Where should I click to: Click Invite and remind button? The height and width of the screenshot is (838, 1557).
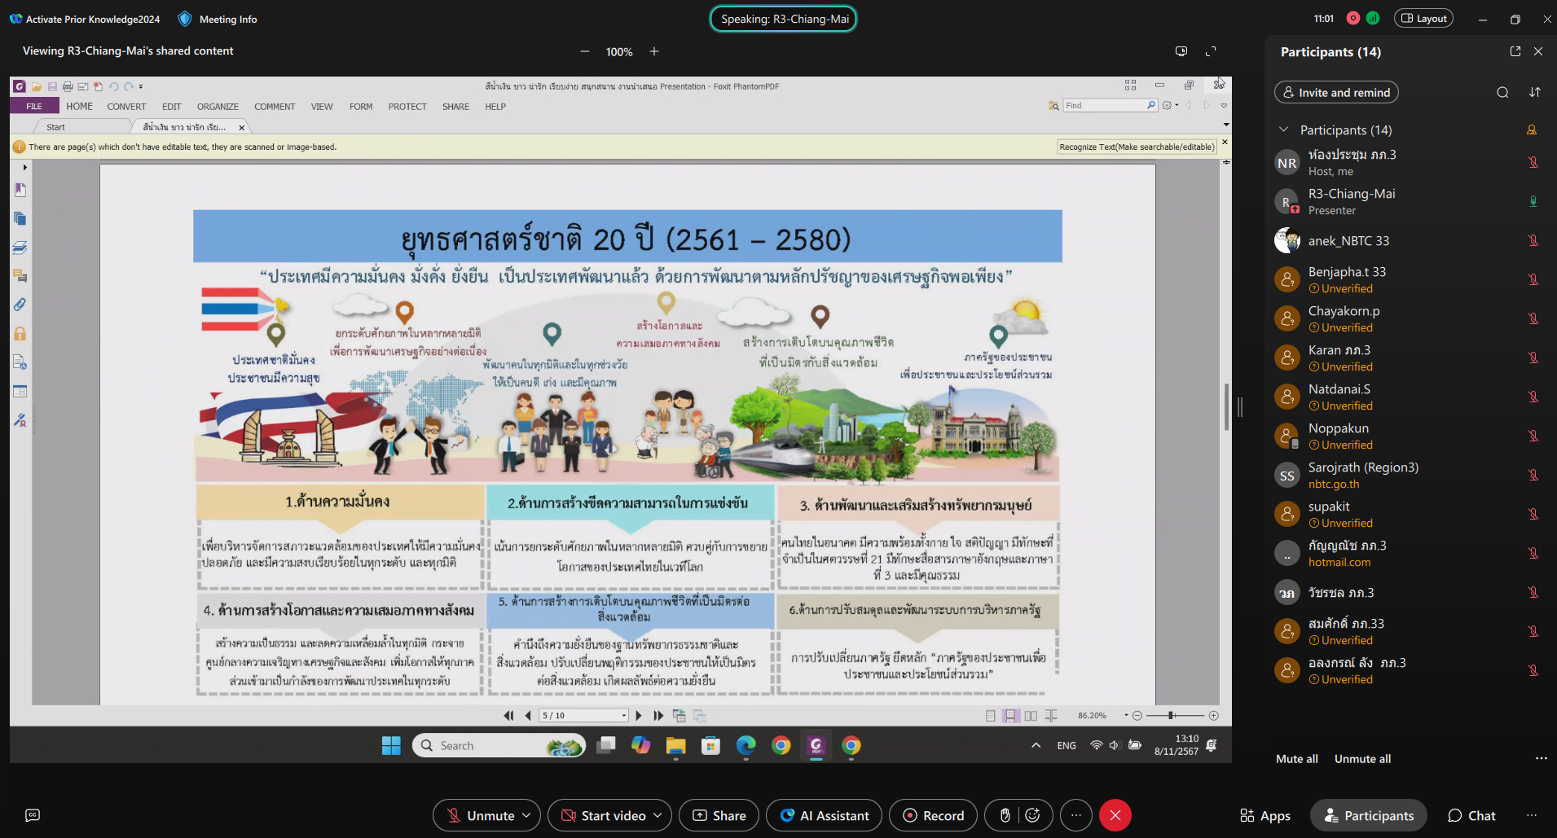1336,92
